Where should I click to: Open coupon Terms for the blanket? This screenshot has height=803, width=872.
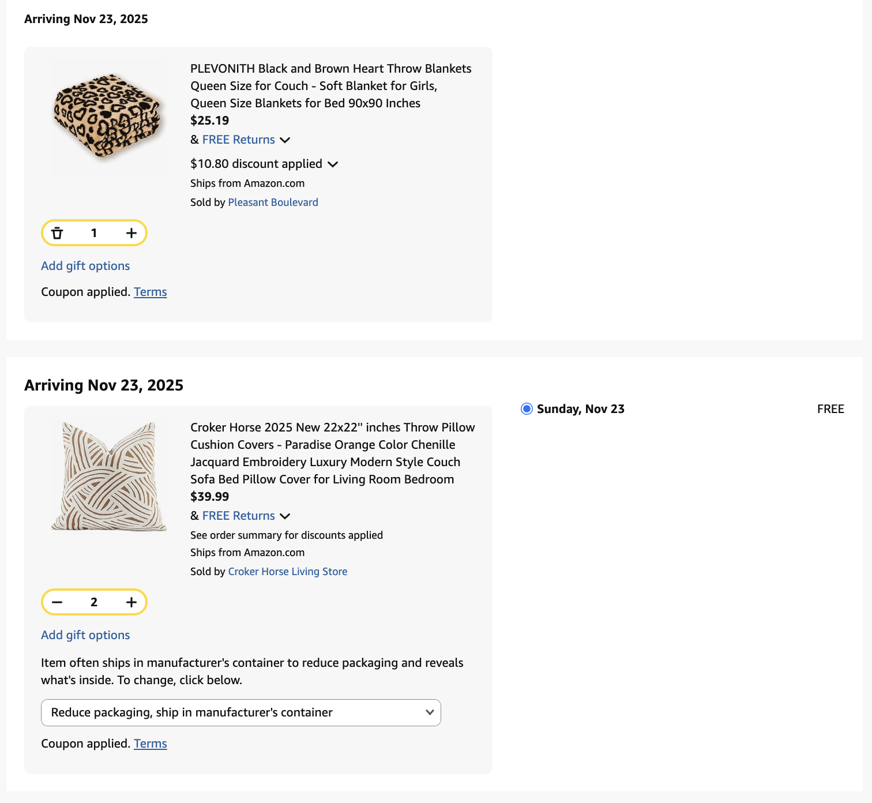tap(150, 292)
